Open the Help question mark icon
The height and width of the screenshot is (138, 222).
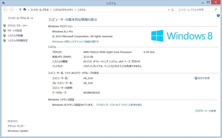pyautogui.click(x=218, y=15)
